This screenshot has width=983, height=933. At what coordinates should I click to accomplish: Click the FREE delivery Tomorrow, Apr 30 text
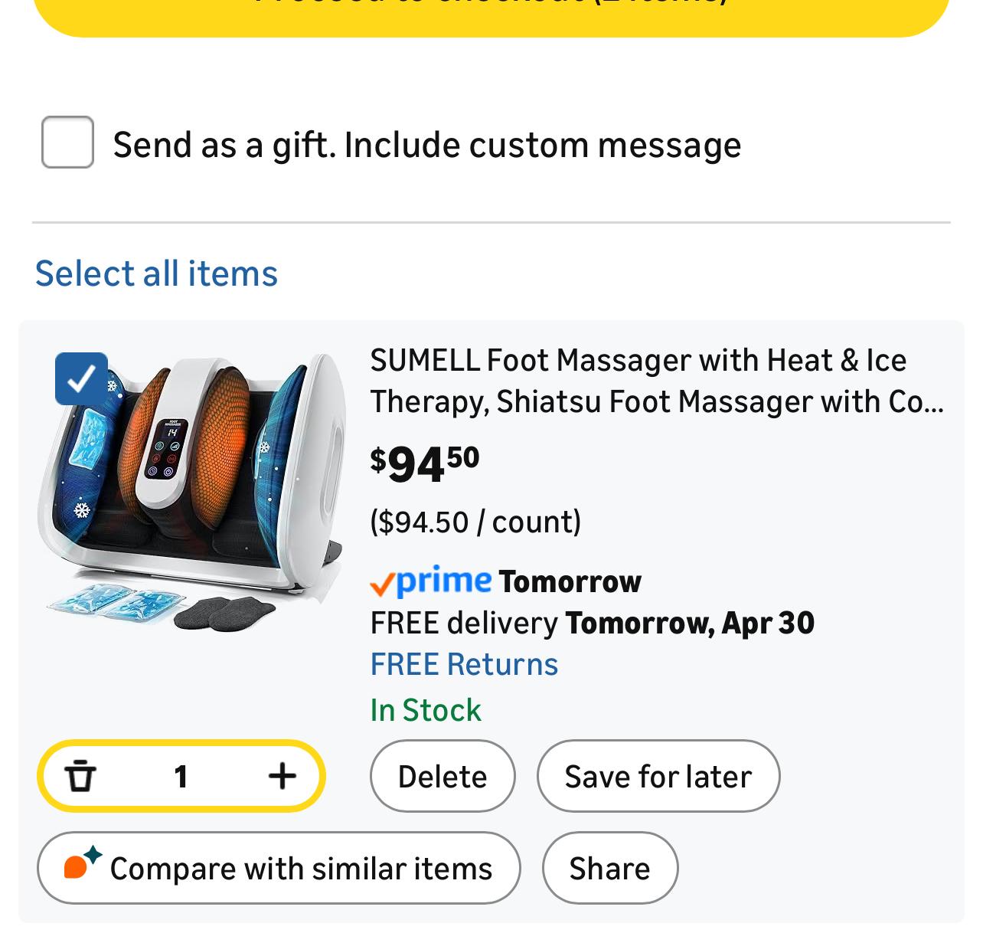tap(592, 623)
